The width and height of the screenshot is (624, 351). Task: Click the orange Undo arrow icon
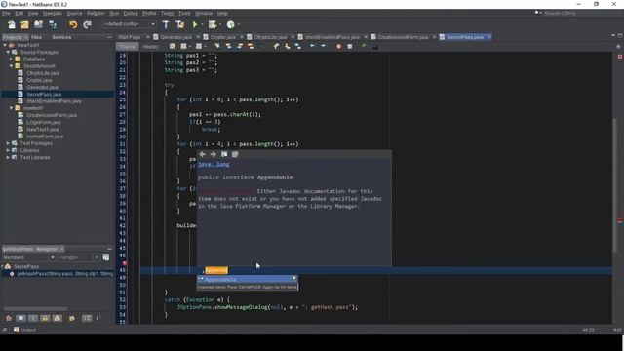click(73, 24)
